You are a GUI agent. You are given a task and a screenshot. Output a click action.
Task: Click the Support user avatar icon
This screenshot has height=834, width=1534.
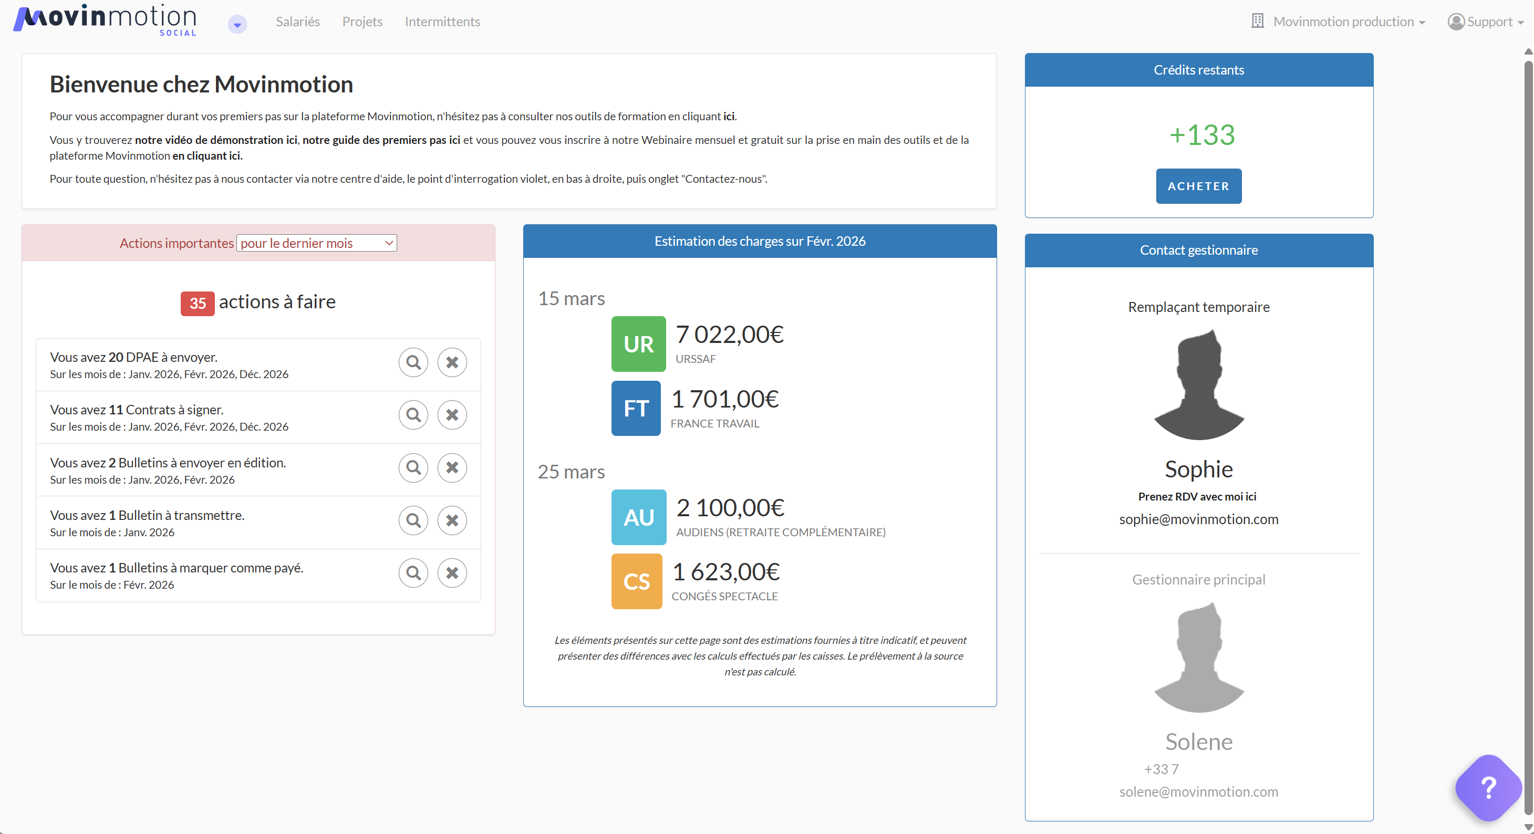1456,22
